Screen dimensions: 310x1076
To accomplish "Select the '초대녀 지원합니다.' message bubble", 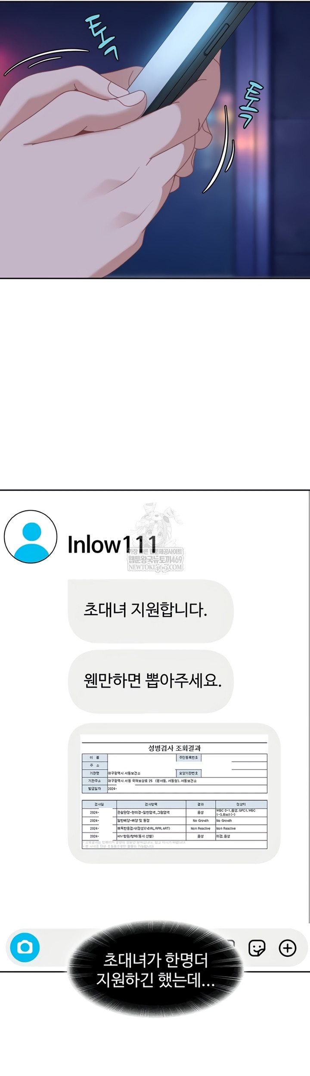I will click(151, 611).
